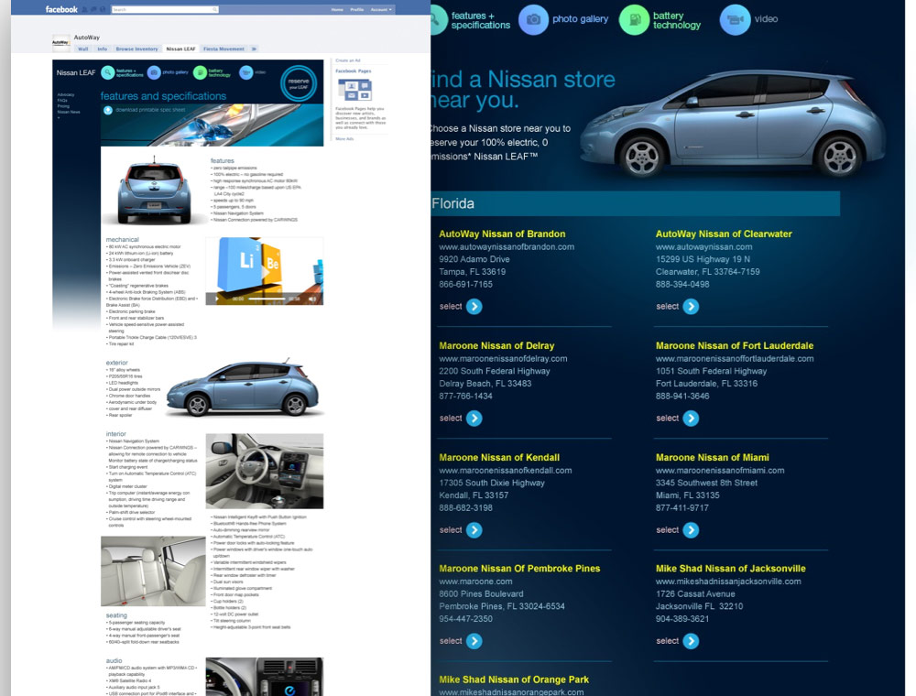Screen dimensions: 916x696
Task: Open the friend requests icon in Facebook bar
Action: point(84,9)
